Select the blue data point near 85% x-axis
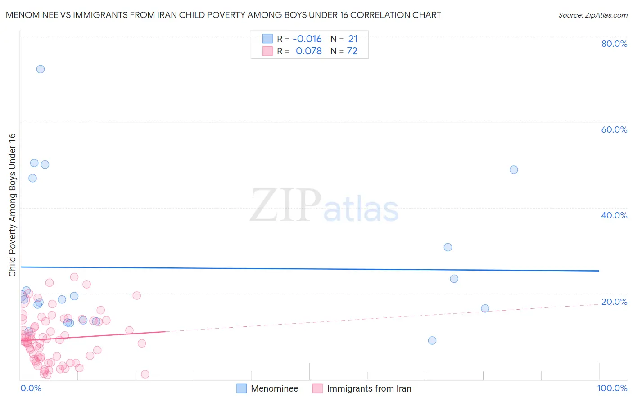Viewport: 633px width, 401px height. pyautogui.click(x=514, y=169)
